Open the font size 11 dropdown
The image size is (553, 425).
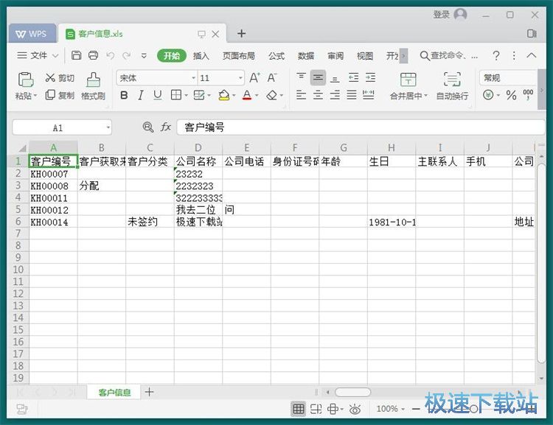coord(240,78)
